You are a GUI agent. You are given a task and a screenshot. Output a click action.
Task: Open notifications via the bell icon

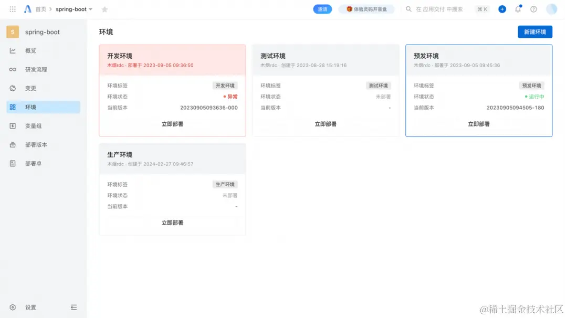[x=518, y=9]
